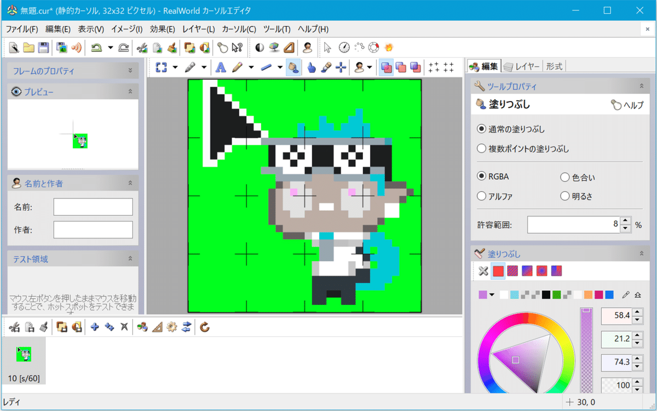Click the X no-fill icon in fill panel
The height and width of the screenshot is (411, 657).
click(483, 271)
